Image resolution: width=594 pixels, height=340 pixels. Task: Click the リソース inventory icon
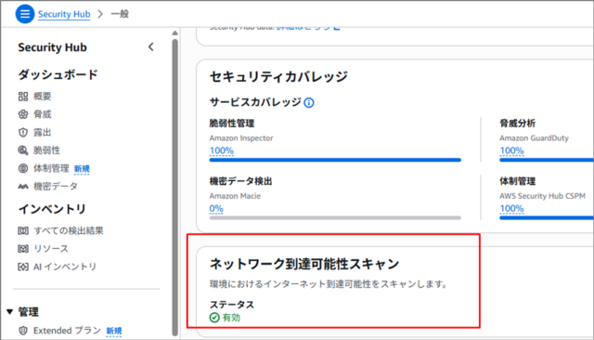(x=23, y=249)
